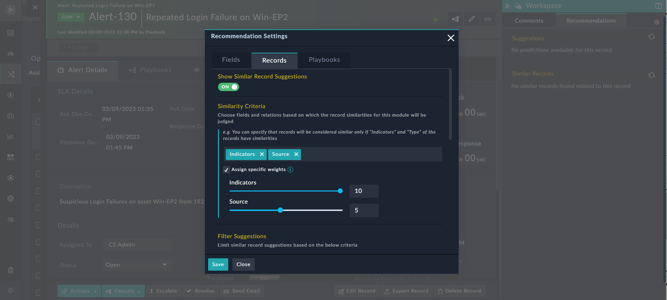Remove the Indicators criteria tag

(x=262, y=154)
